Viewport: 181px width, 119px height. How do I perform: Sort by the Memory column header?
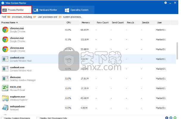pyautogui.click(x=88, y=22)
